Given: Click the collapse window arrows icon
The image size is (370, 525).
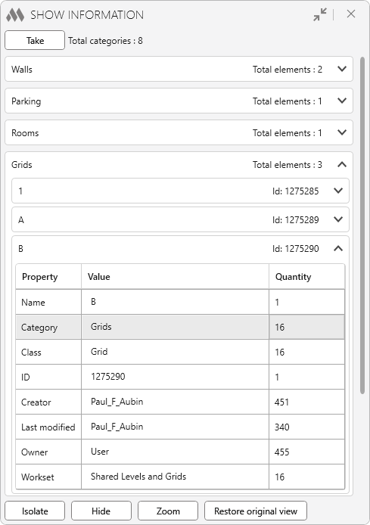Looking at the screenshot, I should point(320,14).
